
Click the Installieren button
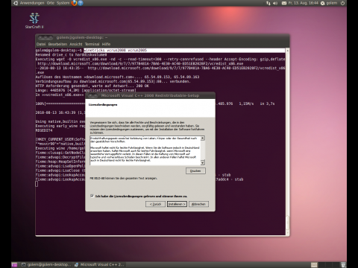[x=177, y=204]
